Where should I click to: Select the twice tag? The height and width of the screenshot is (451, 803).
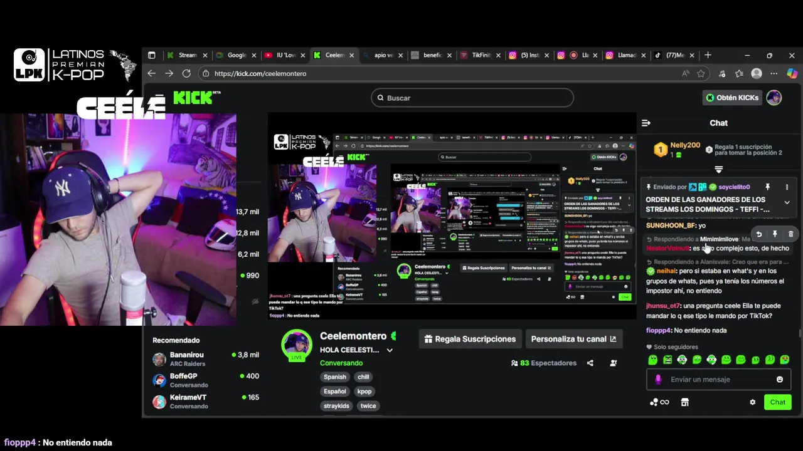[368, 406]
